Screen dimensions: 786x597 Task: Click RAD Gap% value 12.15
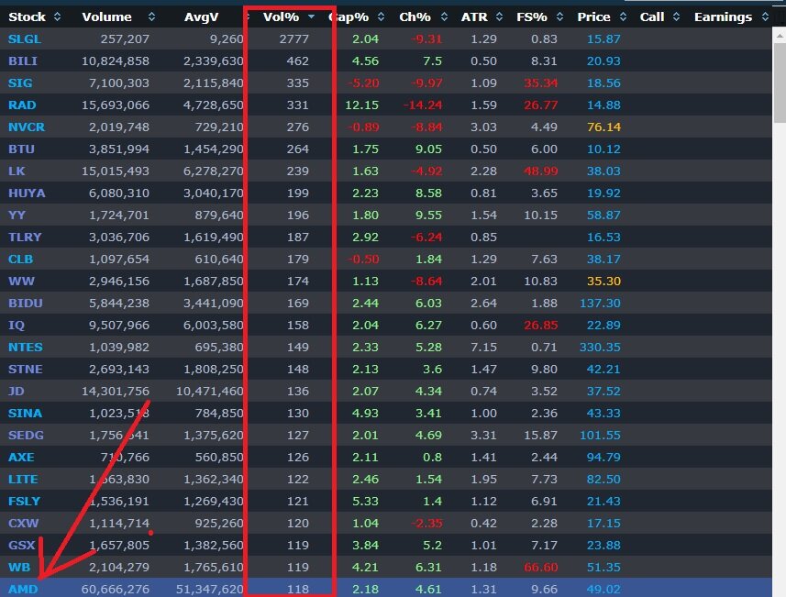coord(362,105)
